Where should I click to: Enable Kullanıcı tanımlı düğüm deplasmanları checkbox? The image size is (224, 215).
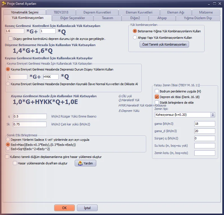[7, 157]
